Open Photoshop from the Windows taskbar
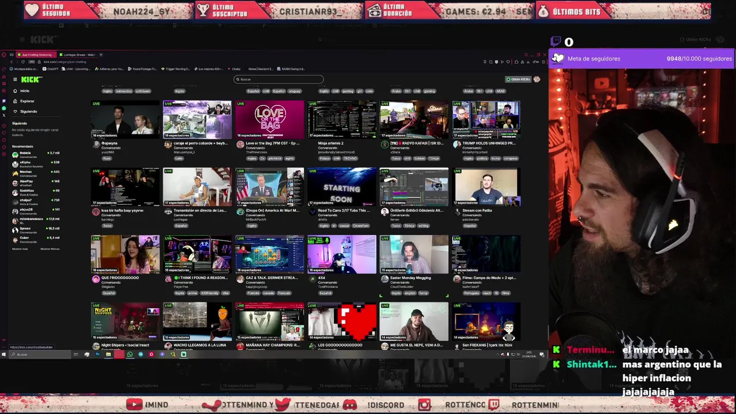Image resolution: width=736 pixels, height=414 pixels. [x=97, y=354]
